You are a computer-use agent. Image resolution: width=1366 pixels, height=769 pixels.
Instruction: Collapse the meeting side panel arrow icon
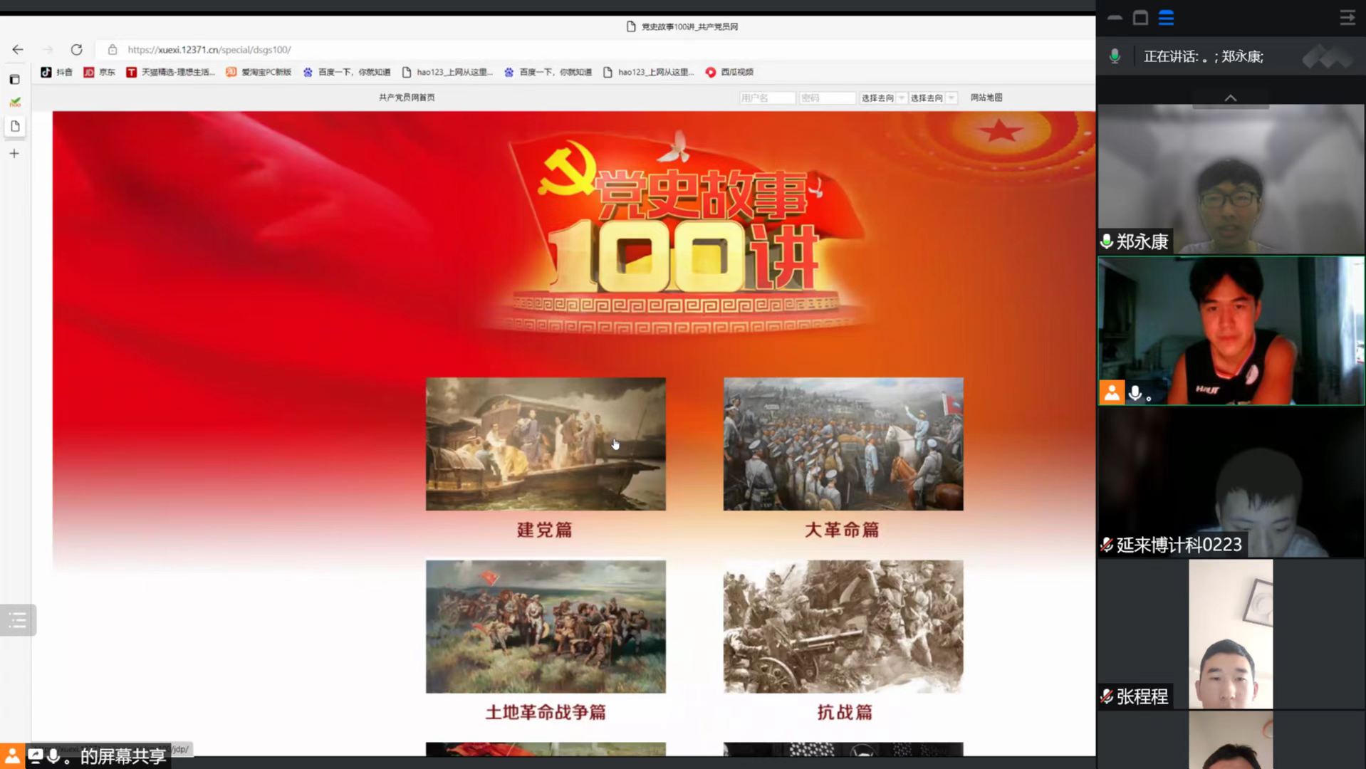1347,18
